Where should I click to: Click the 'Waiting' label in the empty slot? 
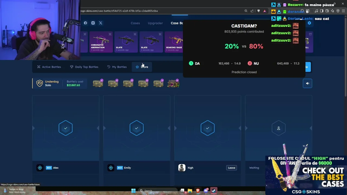click(x=254, y=168)
